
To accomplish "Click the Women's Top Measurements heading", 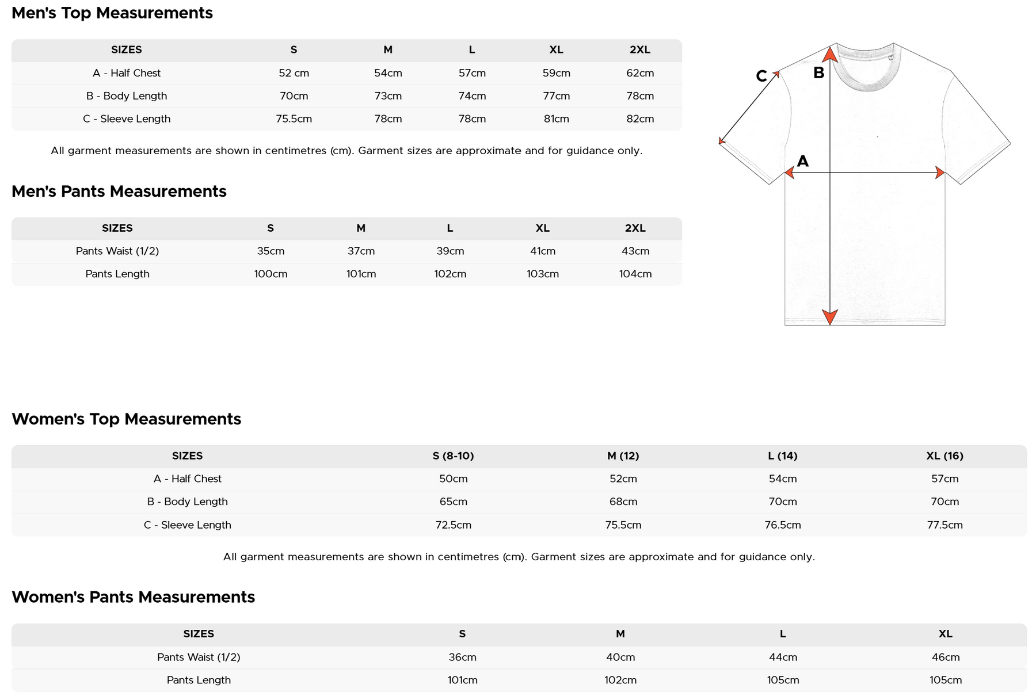I will [x=126, y=419].
